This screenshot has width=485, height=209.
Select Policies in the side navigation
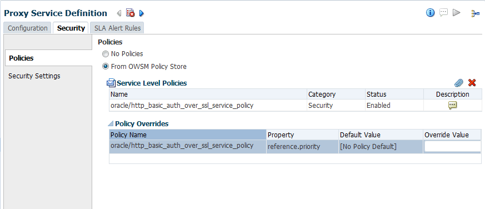coord(48,58)
